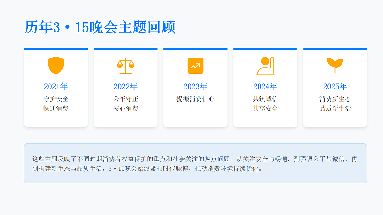This screenshot has width=383, height=215.
Task: Click the text 公平守正
Action: click(126, 99)
